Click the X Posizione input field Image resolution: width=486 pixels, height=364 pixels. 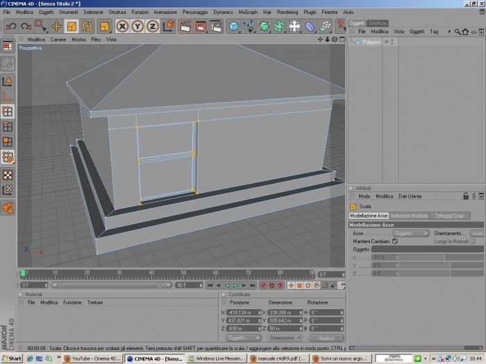(244, 313)
